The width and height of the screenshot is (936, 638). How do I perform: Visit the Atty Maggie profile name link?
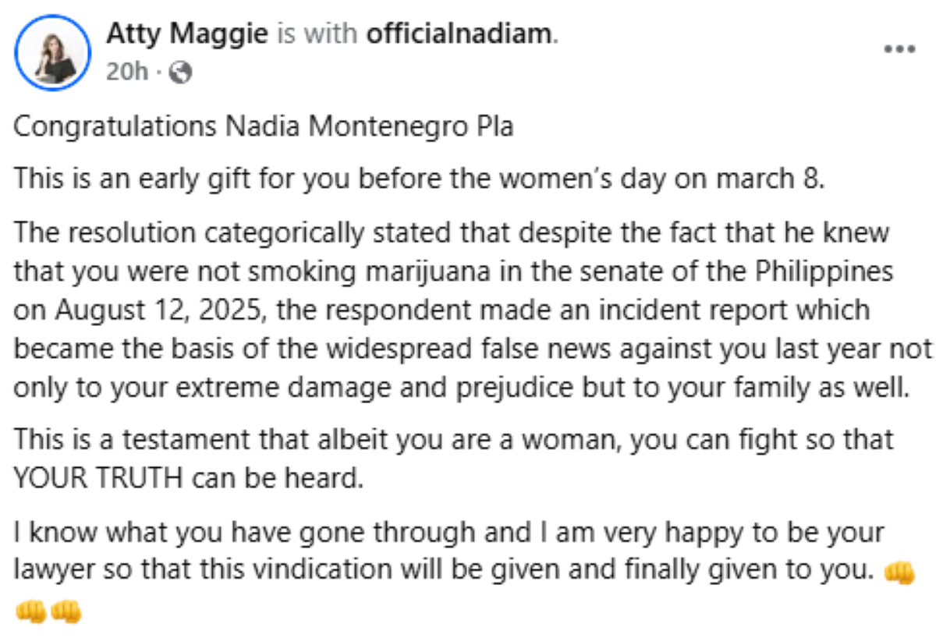click(187, 34)
